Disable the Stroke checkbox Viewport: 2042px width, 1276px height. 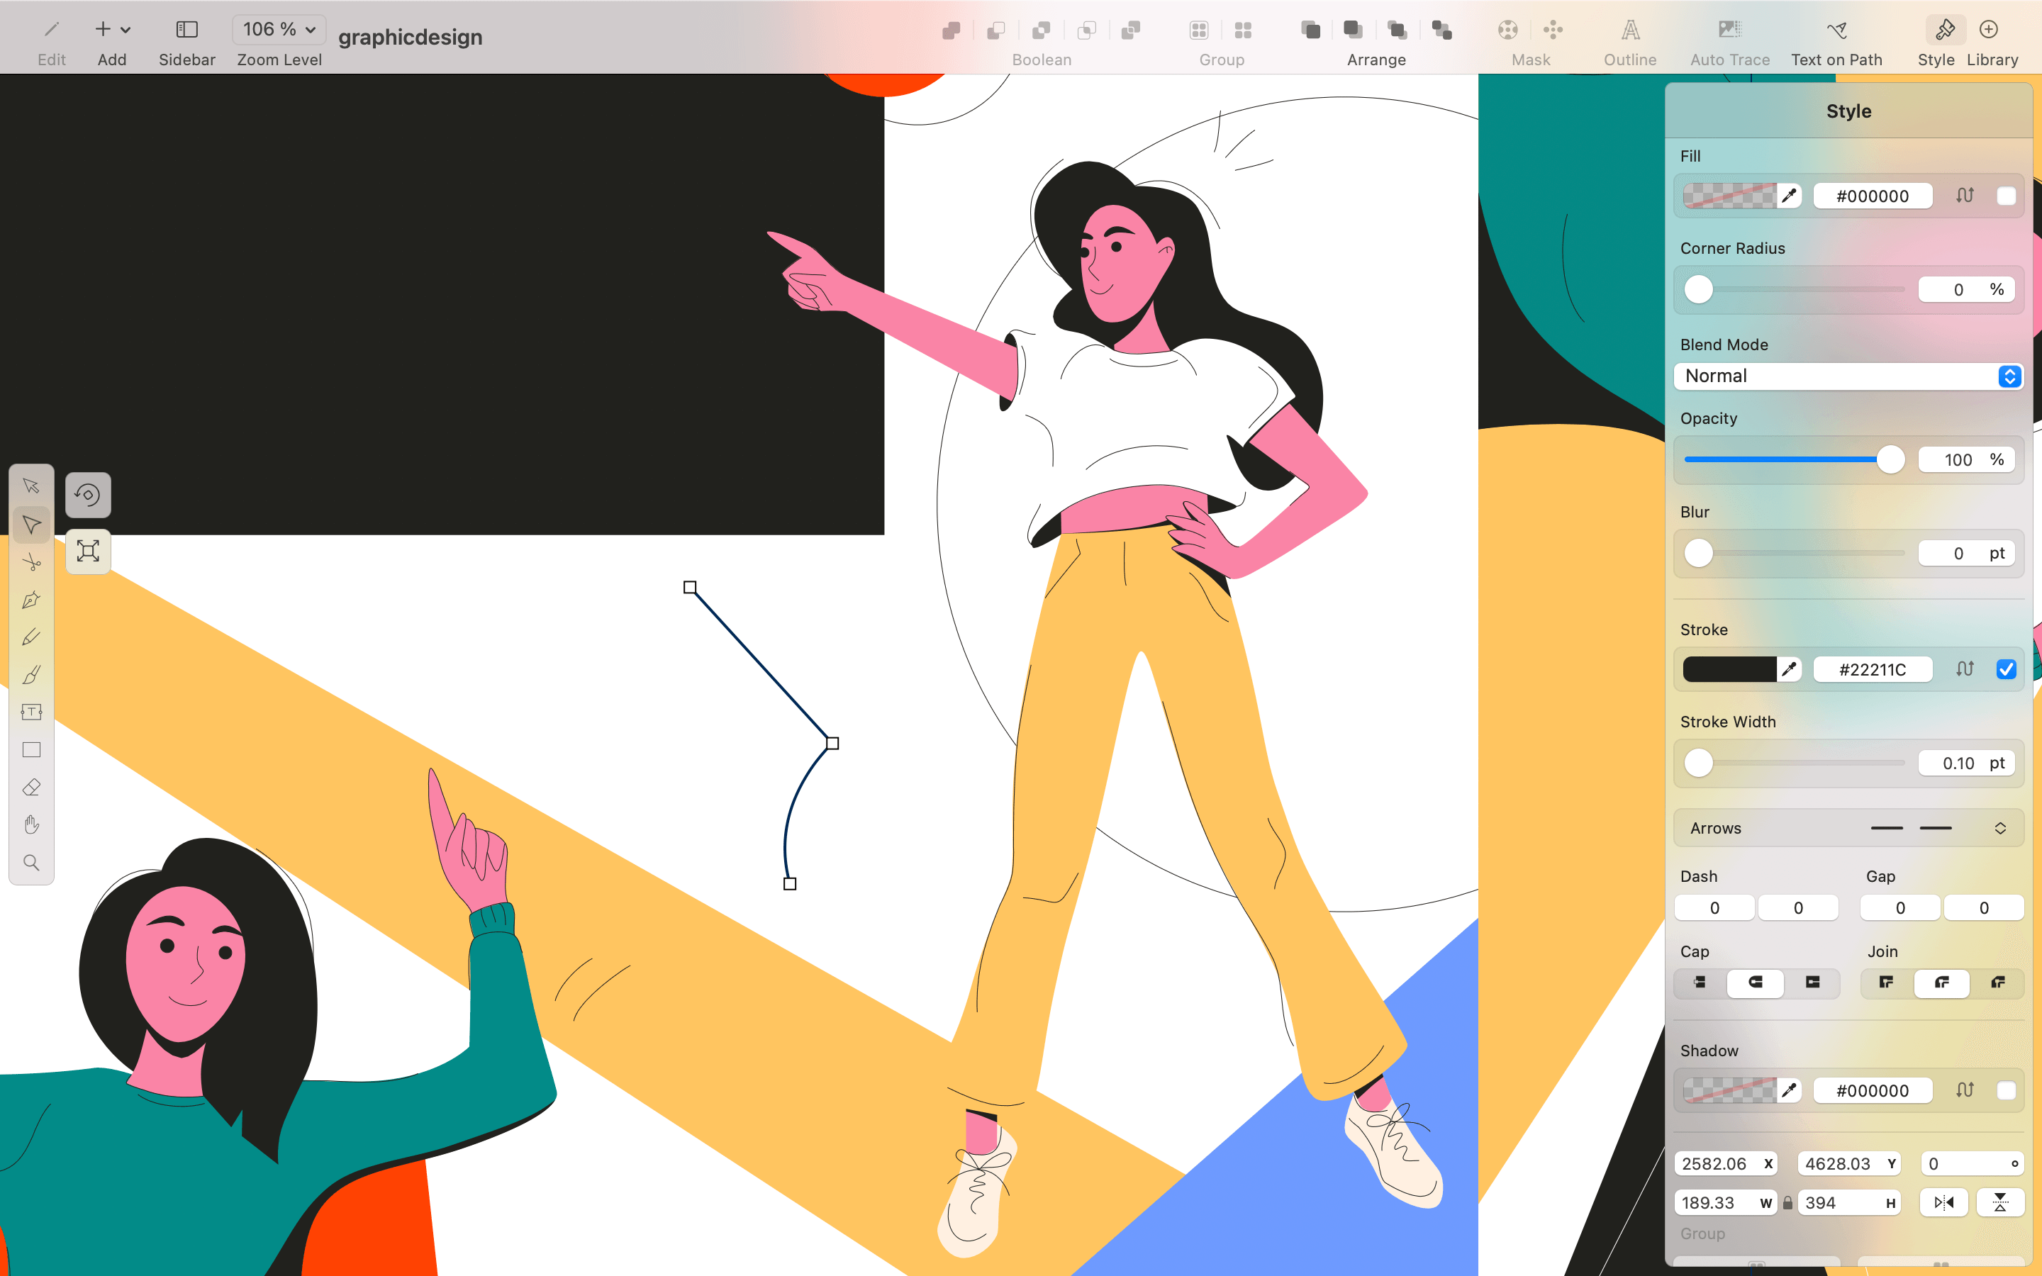2006,669
